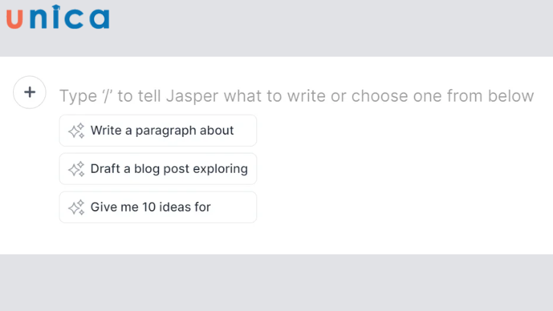Click 'choose one from below' placeholder text
553x311 pixels.
pyautogui.click(x=442, y=95)
